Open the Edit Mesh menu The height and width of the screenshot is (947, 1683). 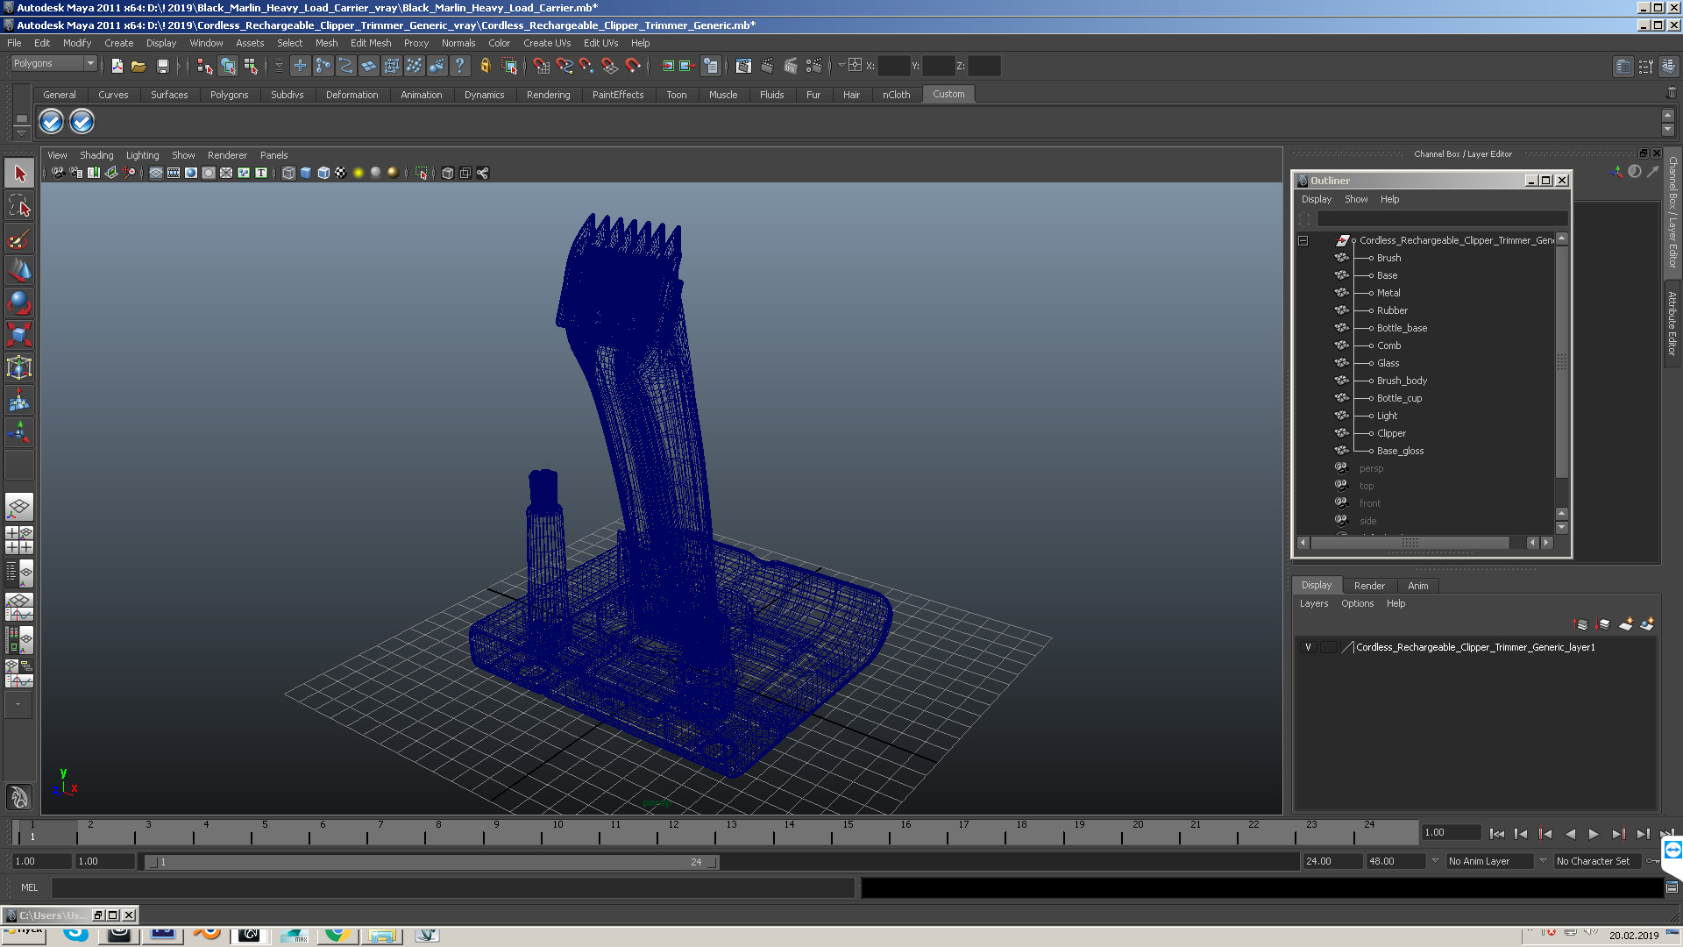point(370,43)
